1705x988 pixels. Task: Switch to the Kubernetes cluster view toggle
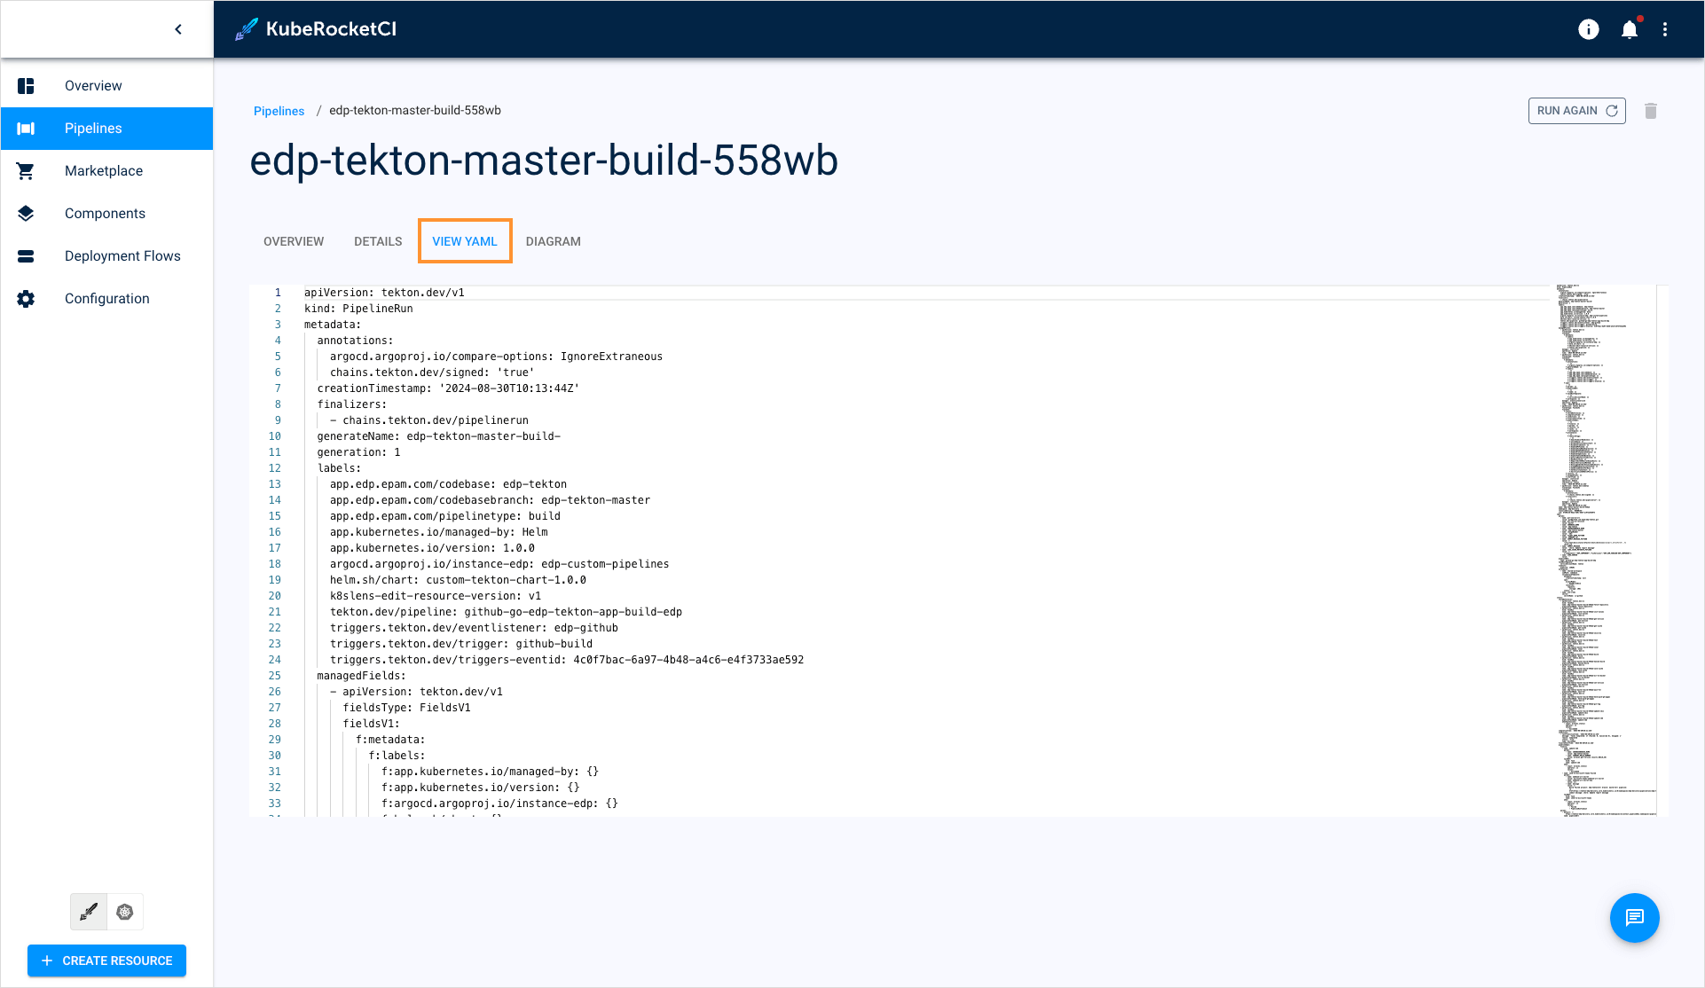click(x=124, y=911)
